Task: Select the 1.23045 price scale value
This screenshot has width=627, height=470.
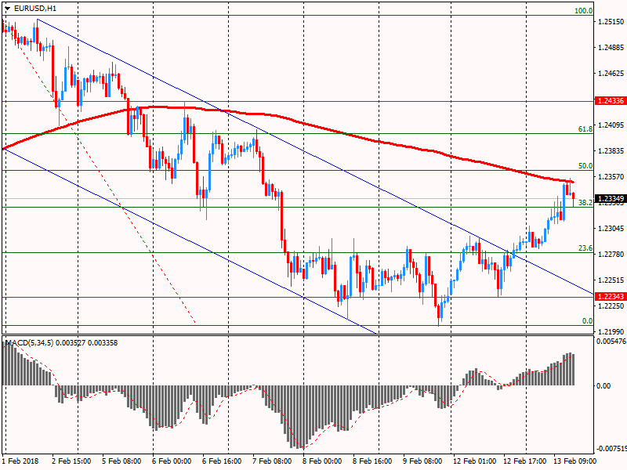Action: pos(611,229)
